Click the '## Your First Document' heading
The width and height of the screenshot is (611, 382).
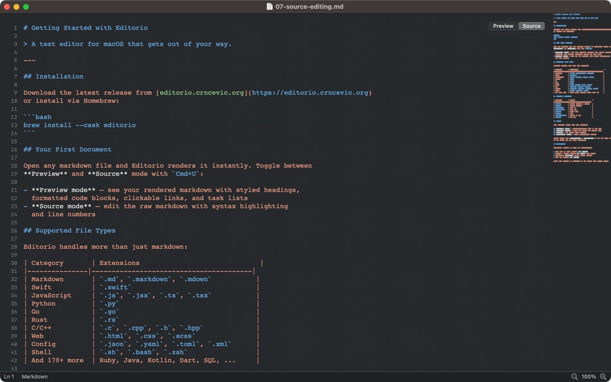pyautogui.click(x=68, y=149)
